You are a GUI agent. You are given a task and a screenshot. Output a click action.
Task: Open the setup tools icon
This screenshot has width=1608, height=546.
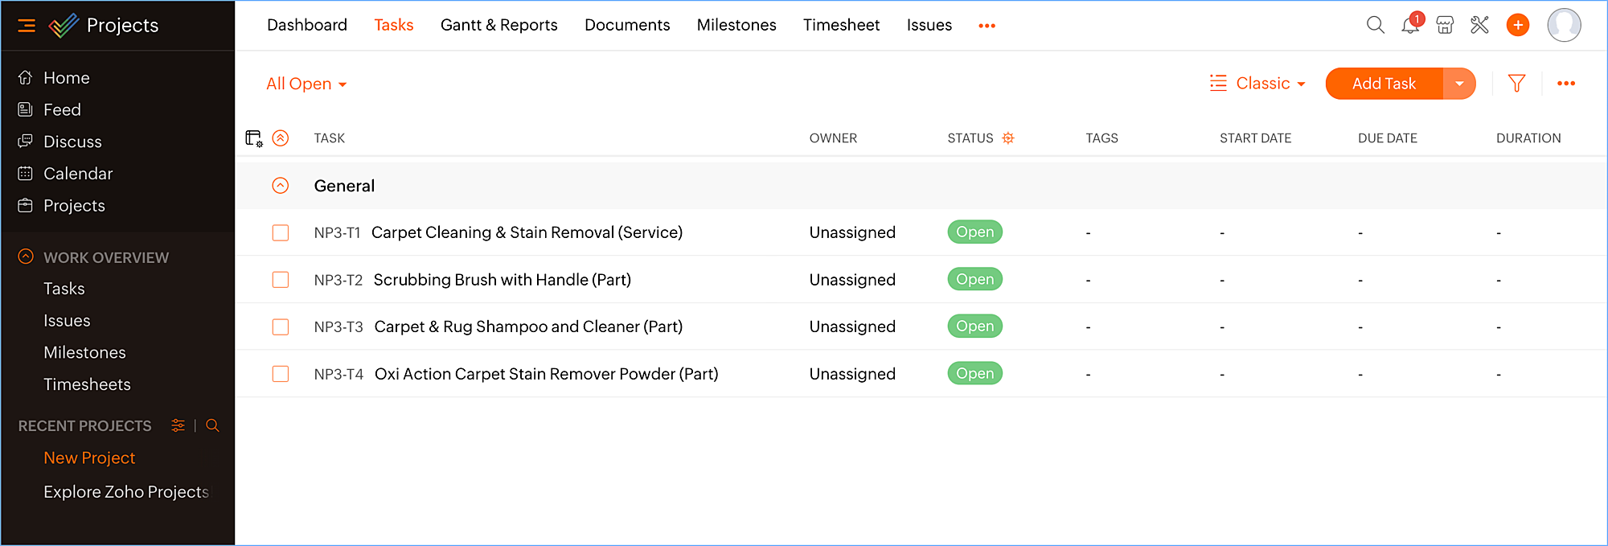click(x=1479, y=25)
